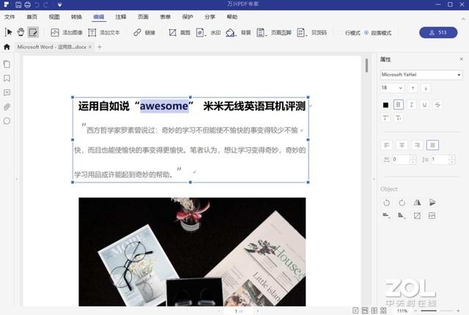Switch to the 首页 tab
The height and width of the screenshot is (315, 469).
pyautogui.click(x=32, y=17)
